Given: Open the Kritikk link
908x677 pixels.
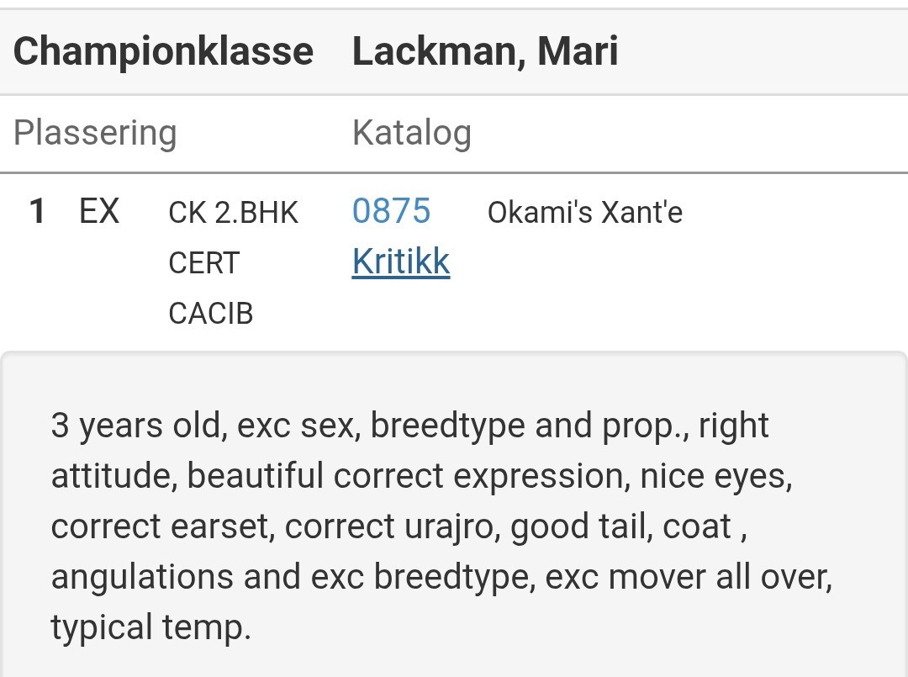Looking at the screenshot, I should (x=401, y=262).
